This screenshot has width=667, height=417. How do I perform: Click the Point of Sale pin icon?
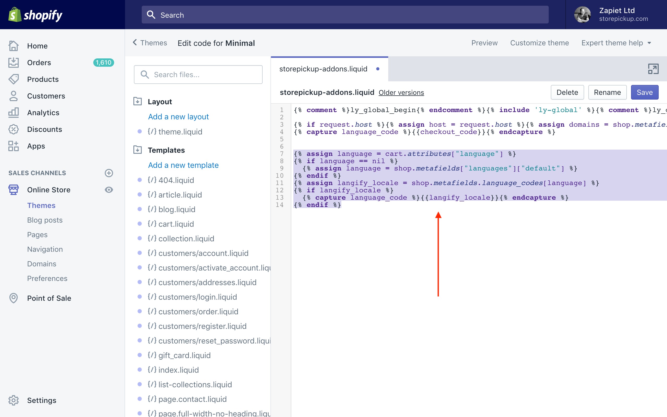14,298
